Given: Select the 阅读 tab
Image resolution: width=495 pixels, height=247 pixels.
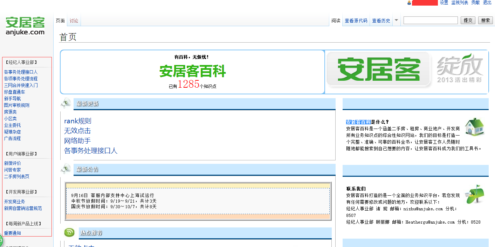Looking at the screenshot, I should tap(336, 21).
